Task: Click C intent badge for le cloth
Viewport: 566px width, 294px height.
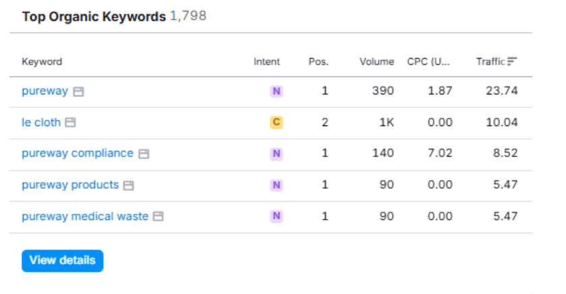Action: click(x=277, y=122)
